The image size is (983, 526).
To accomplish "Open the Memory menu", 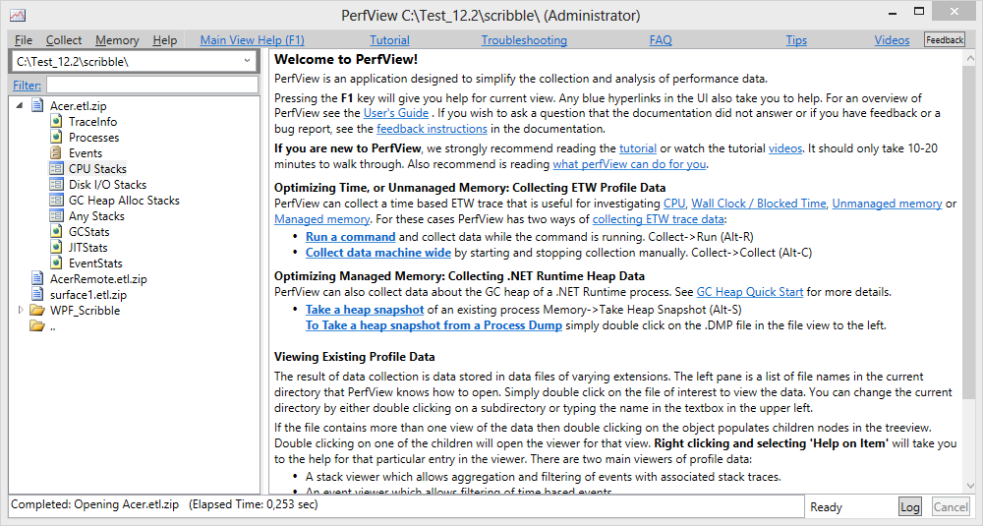I will point(117,40).
